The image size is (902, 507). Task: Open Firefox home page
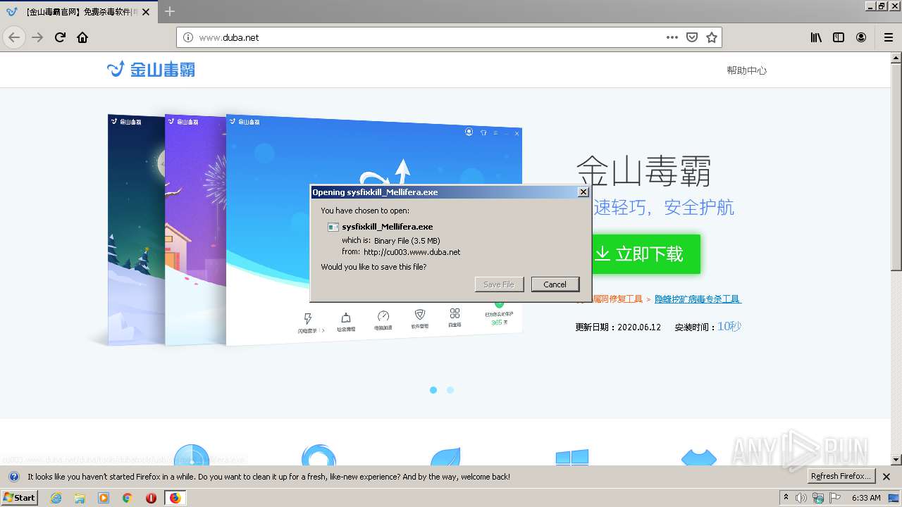pyautogui.click(x=82, y=37)
